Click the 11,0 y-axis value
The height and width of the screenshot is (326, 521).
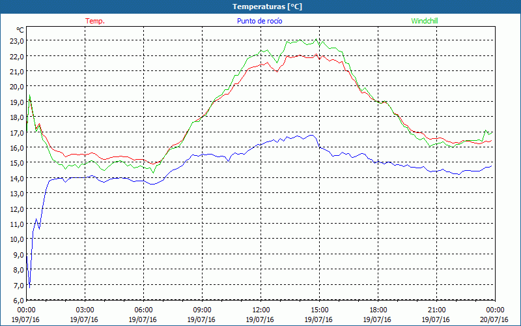17,224
